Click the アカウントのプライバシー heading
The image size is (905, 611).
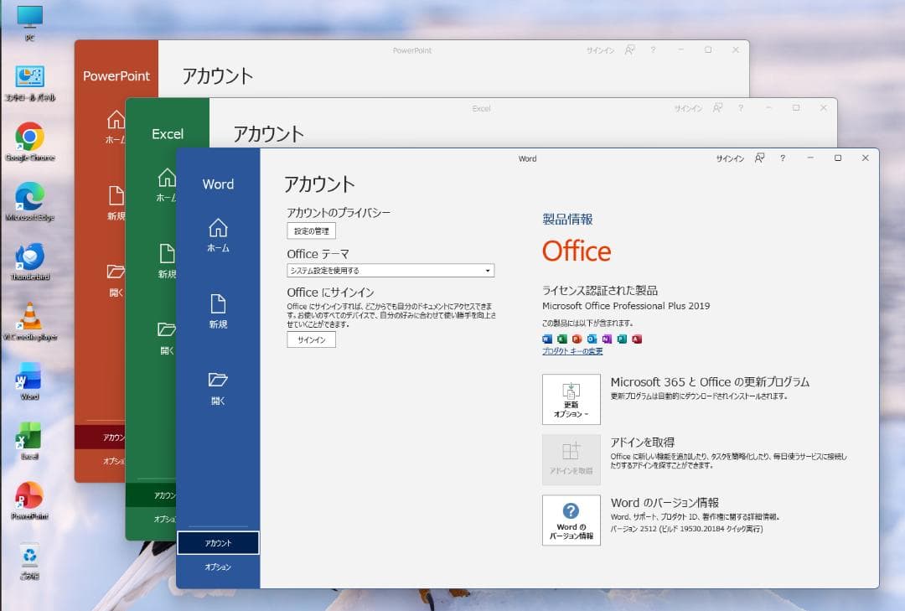click(x=339, y=213)
